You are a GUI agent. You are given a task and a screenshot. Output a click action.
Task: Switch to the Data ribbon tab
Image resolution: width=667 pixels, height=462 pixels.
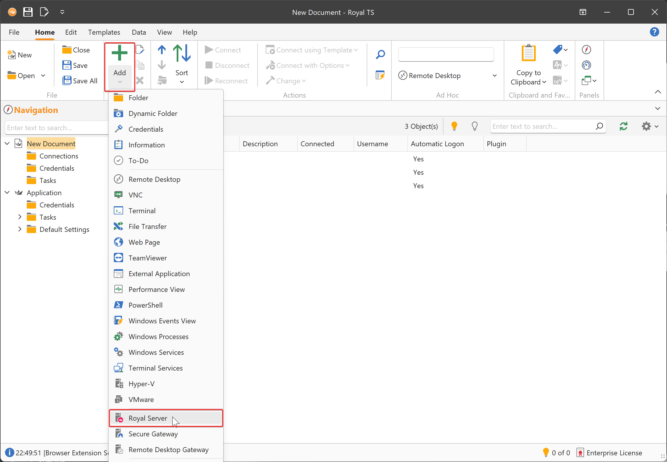pos(139,32)
